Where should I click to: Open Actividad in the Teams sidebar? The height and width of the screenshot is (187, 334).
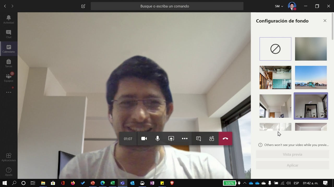click(9, 19)
